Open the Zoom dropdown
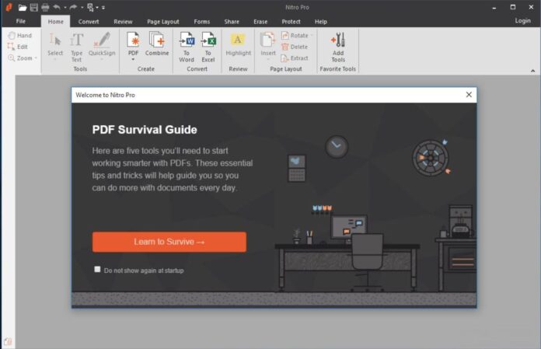Image resolution: width=541 pixels, height=349 pixels. (x=36, y=58)
